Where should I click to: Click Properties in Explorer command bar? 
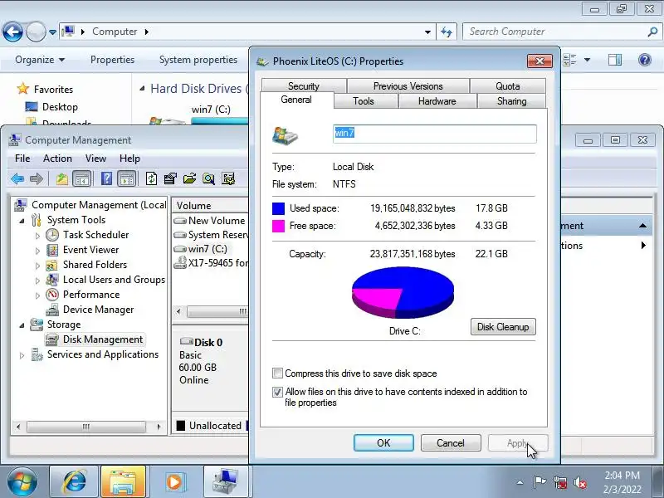coord(112,60)
